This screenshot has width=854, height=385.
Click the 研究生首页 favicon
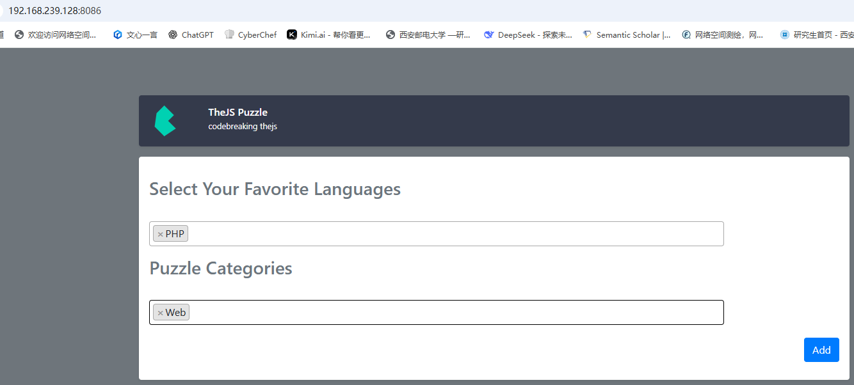point(785,35)
